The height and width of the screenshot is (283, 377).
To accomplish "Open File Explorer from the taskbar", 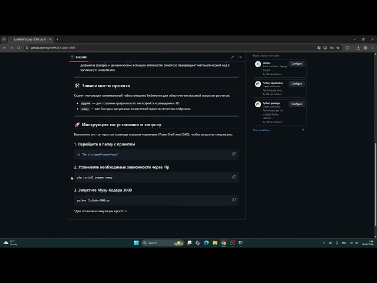I will [215, 243].
